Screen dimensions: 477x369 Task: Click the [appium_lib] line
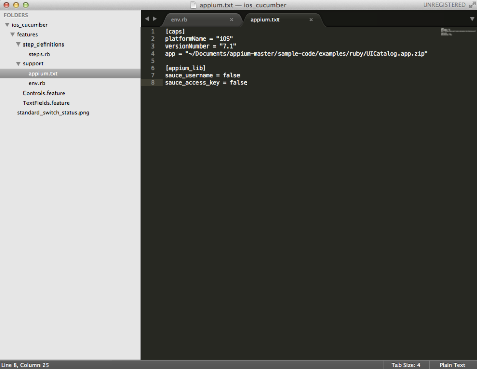[185, 68]
